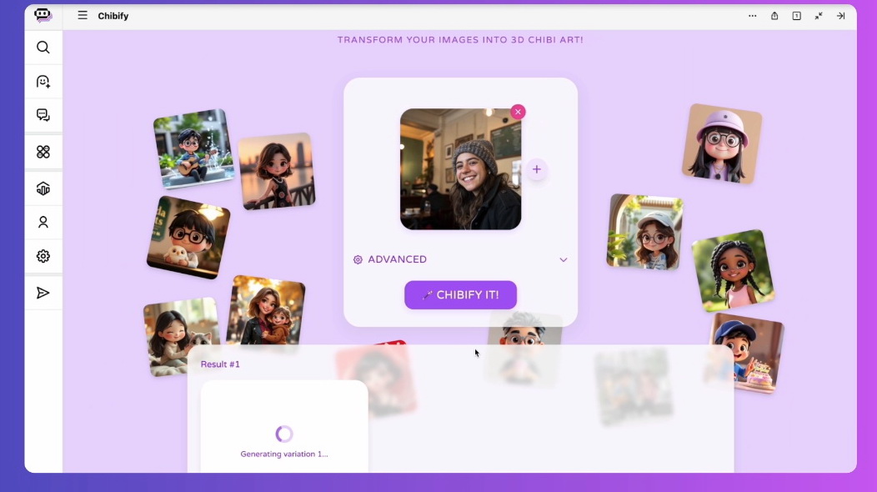Click the new chat smiley-plus sidebar icon

tap(43, 82)
